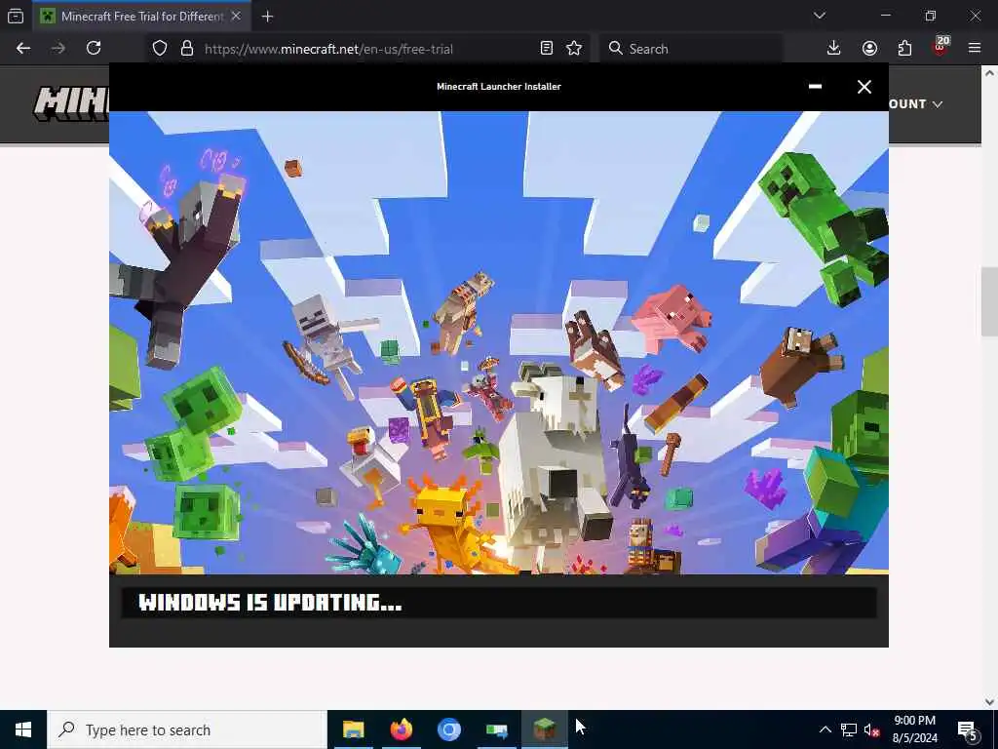The image size is (998, 749).
Task: Click the muted volume tray icon
Action: point(871,730)
